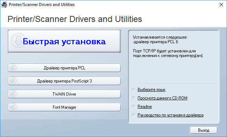Click the text 'драйвер принтера PCL 6'
This screenshot has width=227, height=137.
(156, 42)
